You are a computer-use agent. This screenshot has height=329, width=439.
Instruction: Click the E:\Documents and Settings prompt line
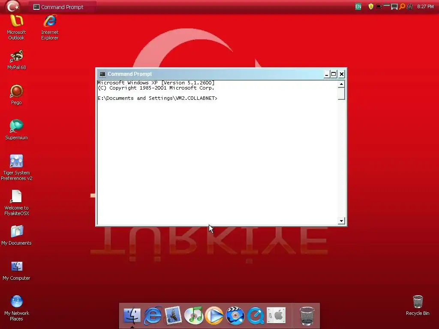(157, 98)
